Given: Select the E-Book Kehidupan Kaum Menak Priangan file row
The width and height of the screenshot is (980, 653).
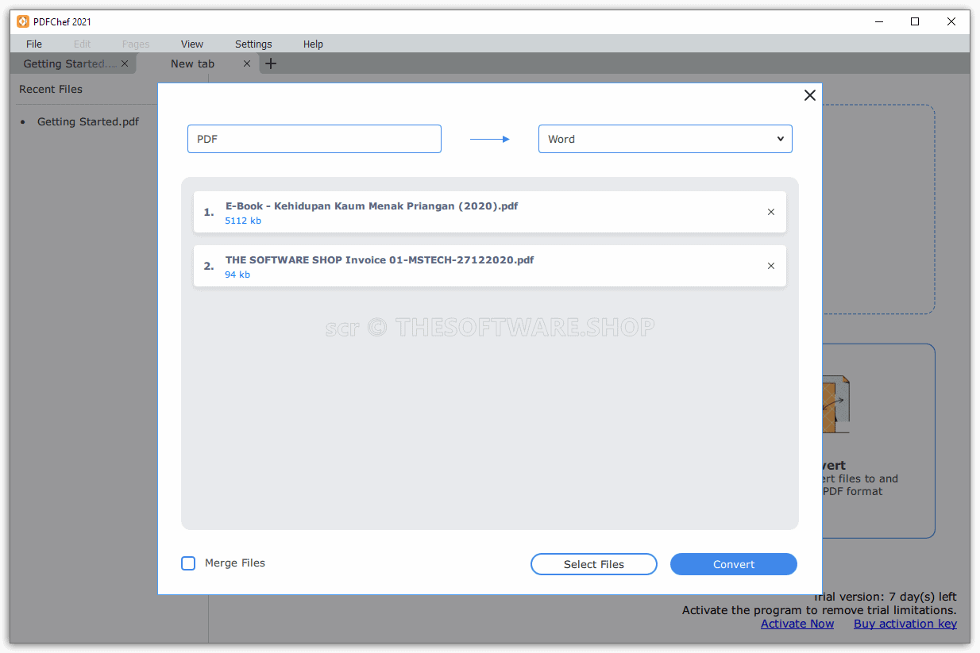Looking at the screenshot, I should (x=490, y=212).
